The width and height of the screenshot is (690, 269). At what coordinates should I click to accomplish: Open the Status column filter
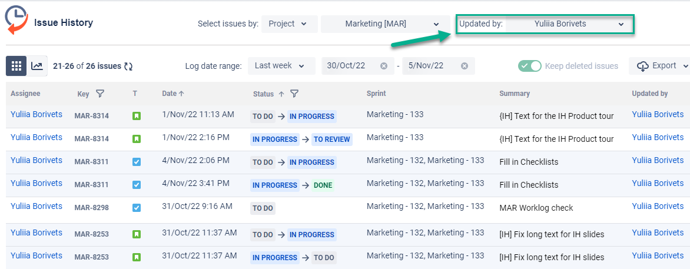pos(294,94)
